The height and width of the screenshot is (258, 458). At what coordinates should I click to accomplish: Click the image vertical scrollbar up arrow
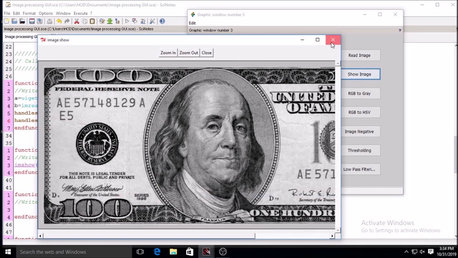(x=338, y=63)
